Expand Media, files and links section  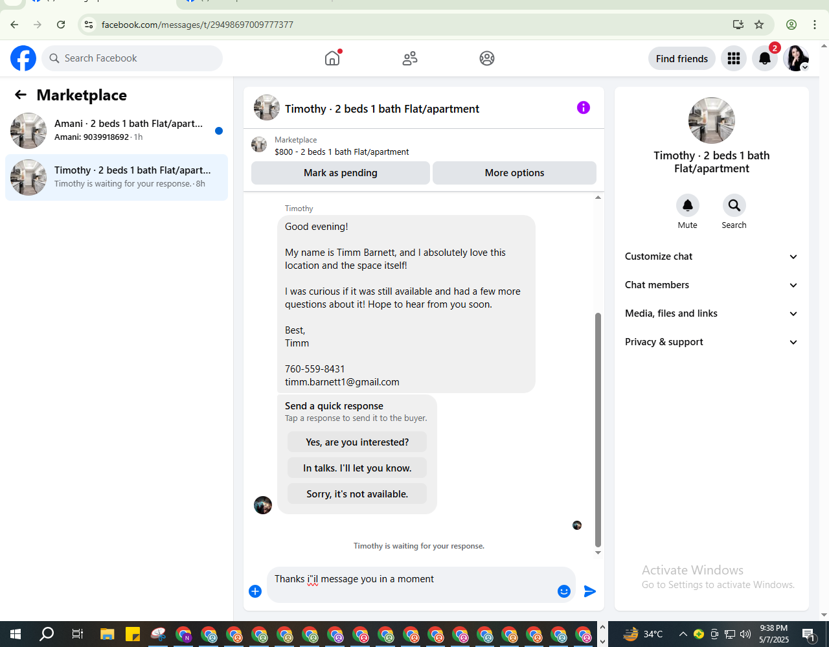tap(711, 313)
